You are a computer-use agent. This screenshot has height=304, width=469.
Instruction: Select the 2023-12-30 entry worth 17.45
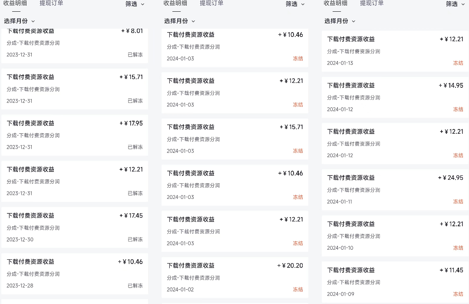74,227
